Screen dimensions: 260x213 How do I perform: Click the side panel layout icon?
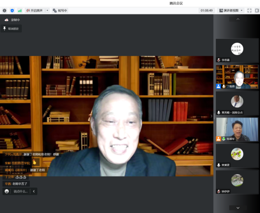coord(257,10)
